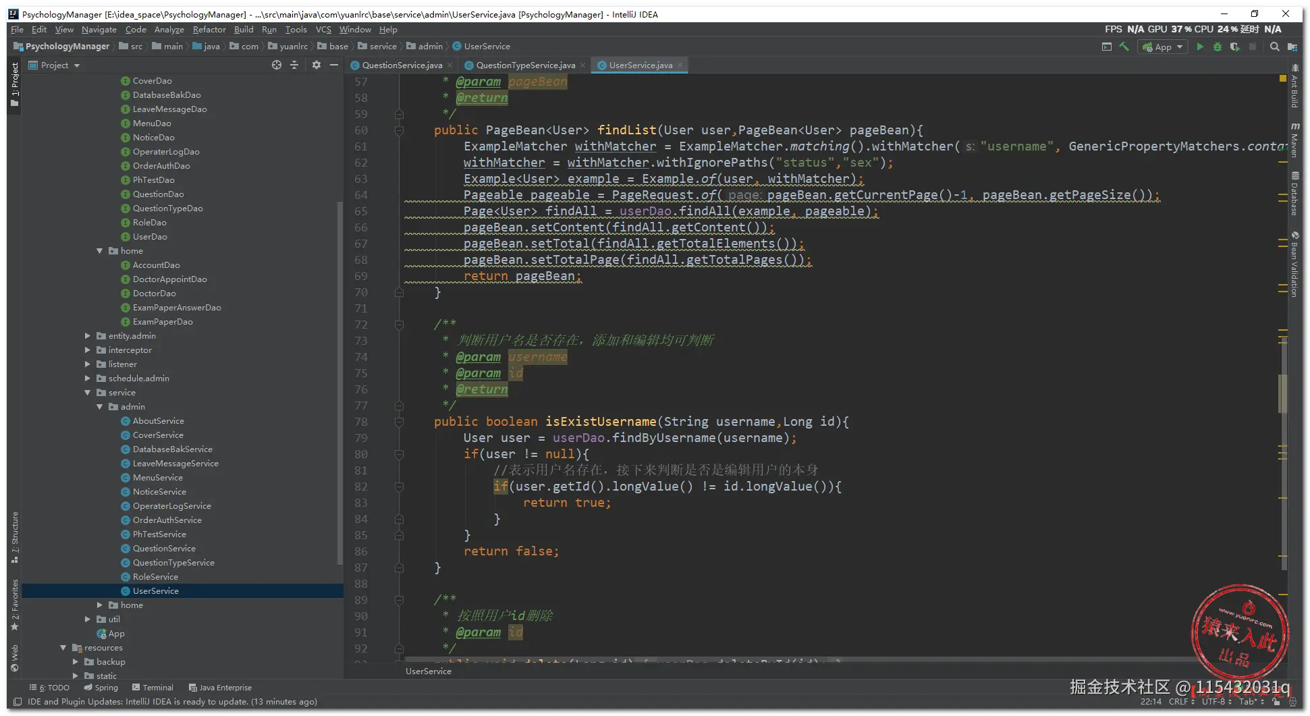
Task: Open the Maven side panel
Action: (x=1294, y=140)
